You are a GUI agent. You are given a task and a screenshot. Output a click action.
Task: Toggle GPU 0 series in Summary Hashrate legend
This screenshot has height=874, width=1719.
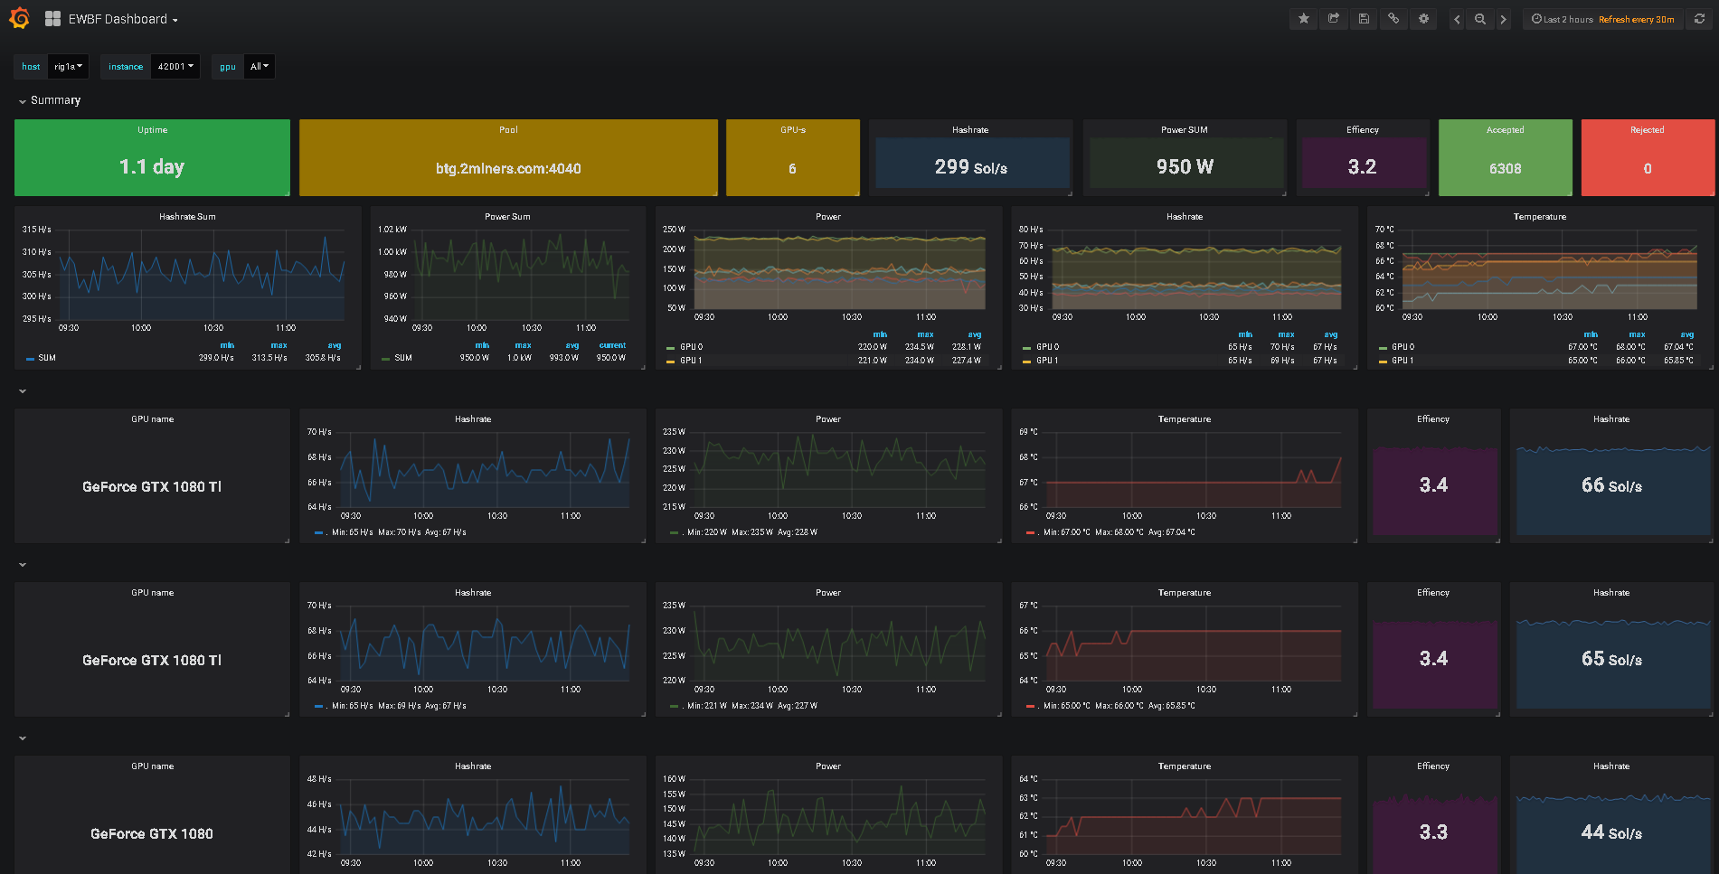pos(1047,347)
